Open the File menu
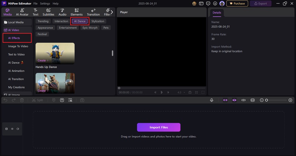Viewport: 296px width, 156px height. [35, 4]
